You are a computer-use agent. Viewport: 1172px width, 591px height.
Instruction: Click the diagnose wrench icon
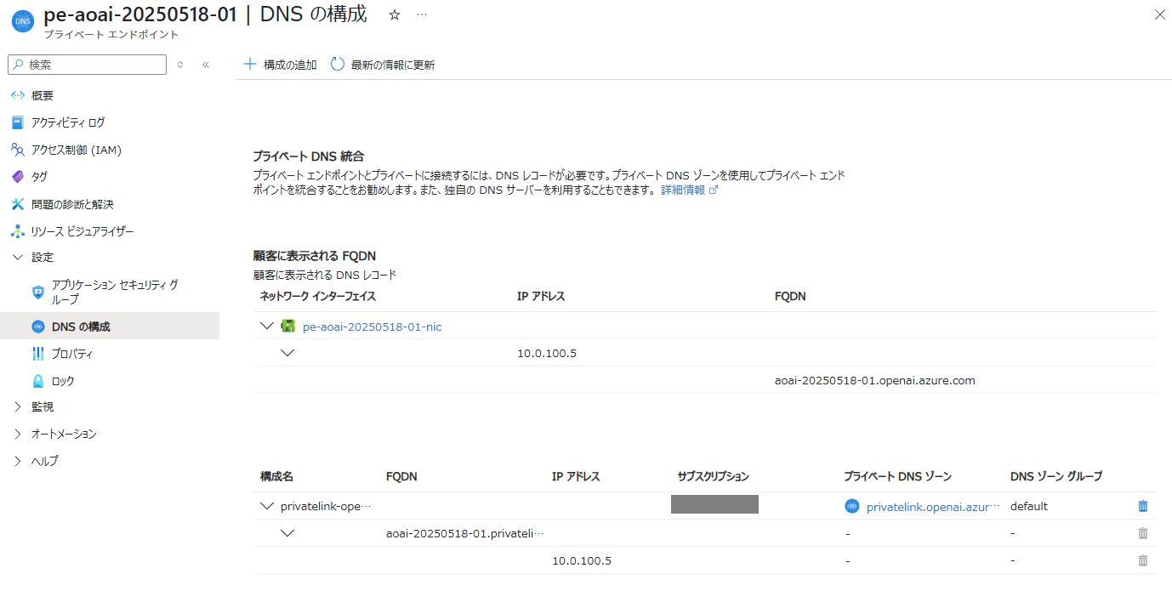pos(18,204)
